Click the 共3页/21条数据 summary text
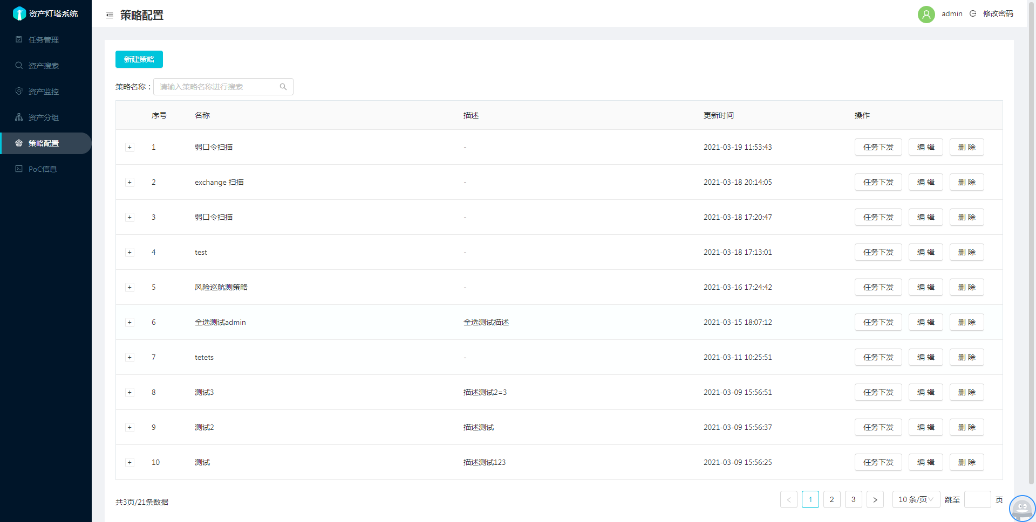This screenshot has height=522, width=1036. tap(142, 502)
